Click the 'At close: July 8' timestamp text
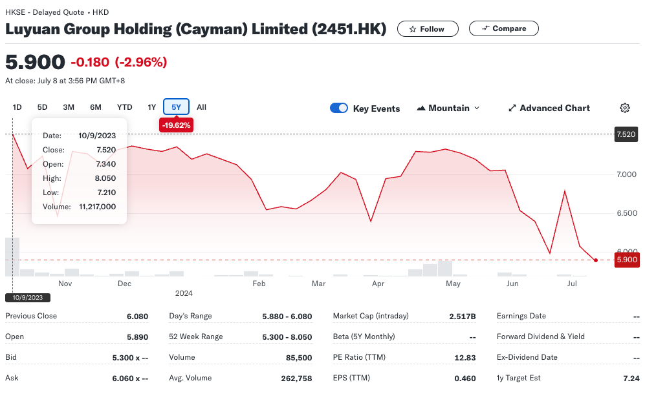 pyautogui.click(x=65, y=81)
